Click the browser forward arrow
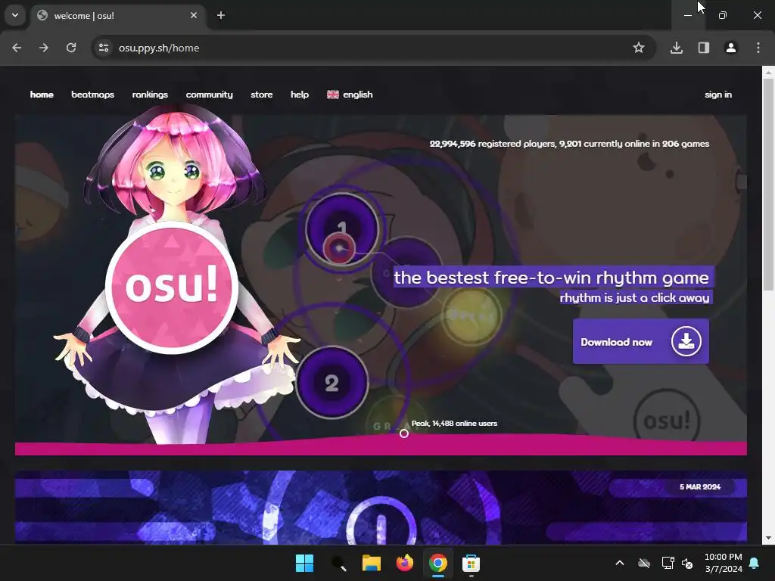The height and width of the screenshot is (581, 775). [44, 48]
